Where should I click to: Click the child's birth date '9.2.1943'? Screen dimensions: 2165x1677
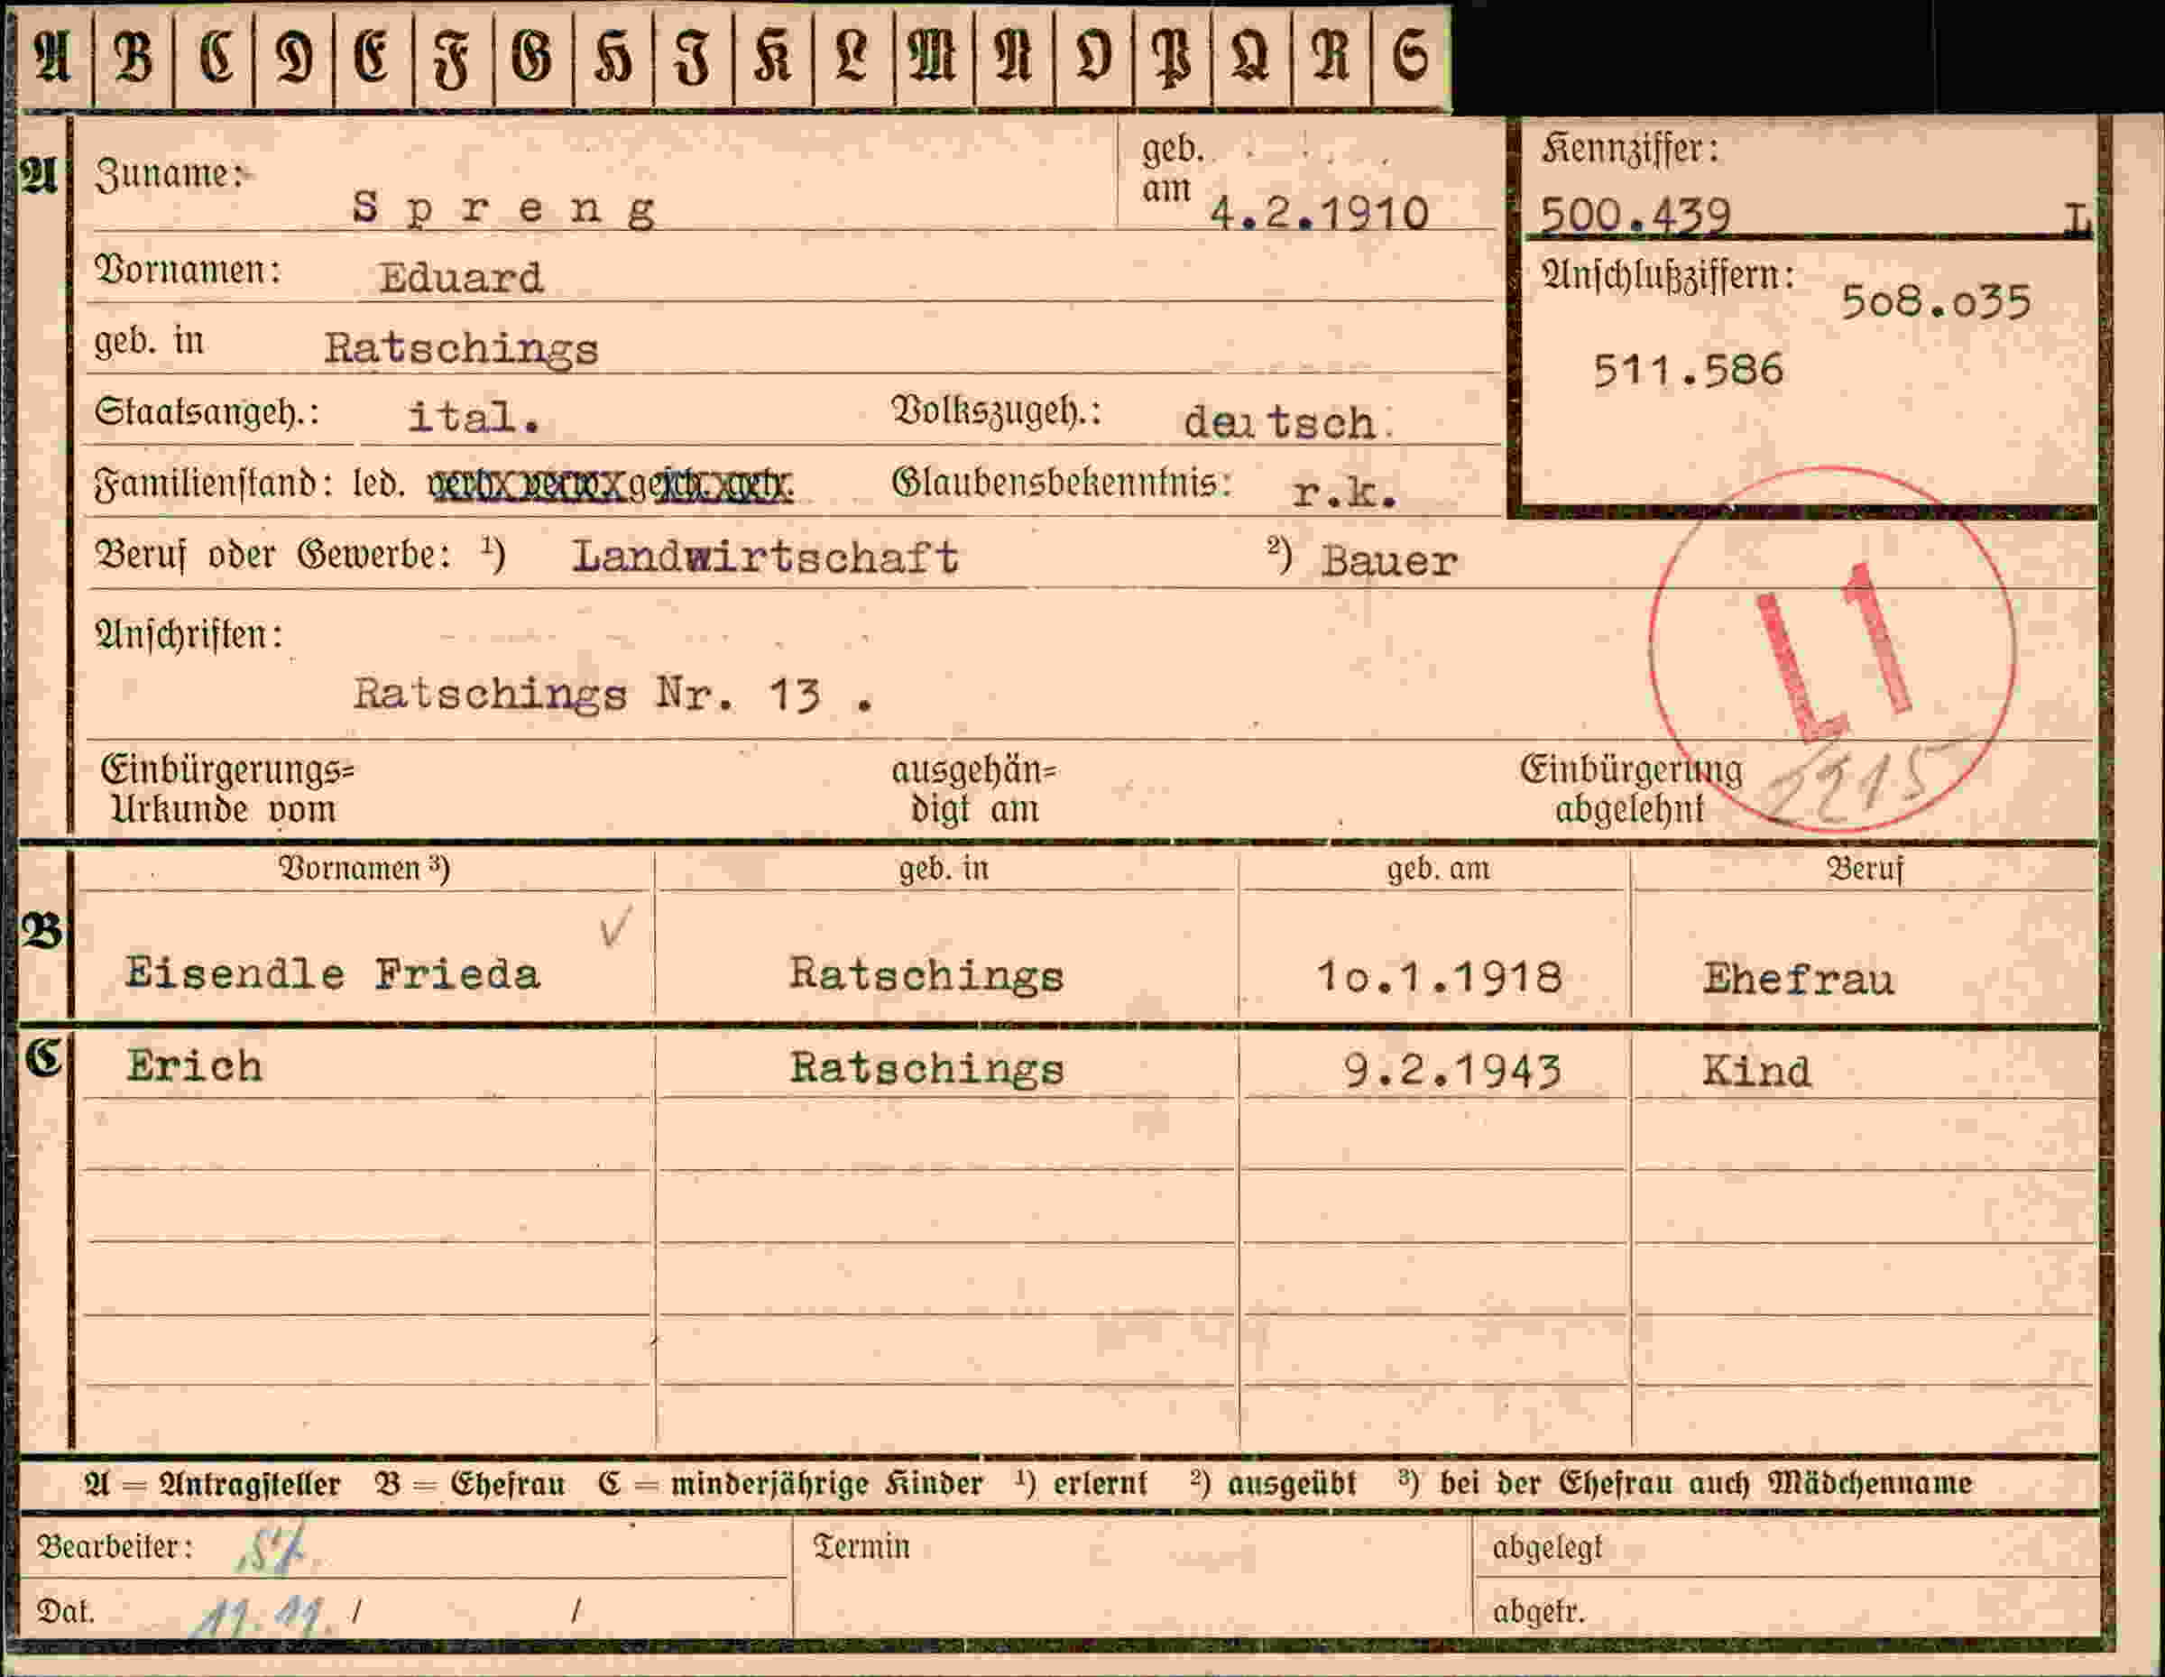coord(1452,1071)
